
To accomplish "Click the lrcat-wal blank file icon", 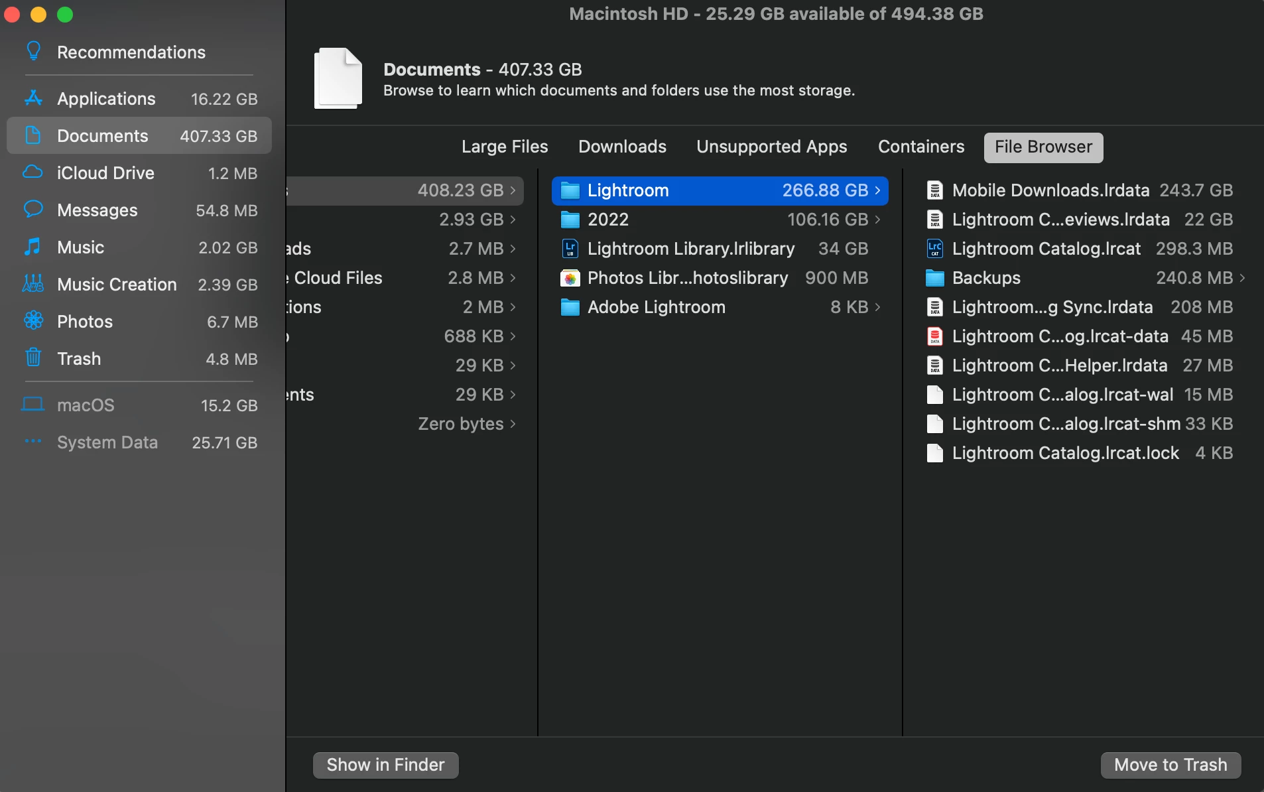I will tap(935, 395).
